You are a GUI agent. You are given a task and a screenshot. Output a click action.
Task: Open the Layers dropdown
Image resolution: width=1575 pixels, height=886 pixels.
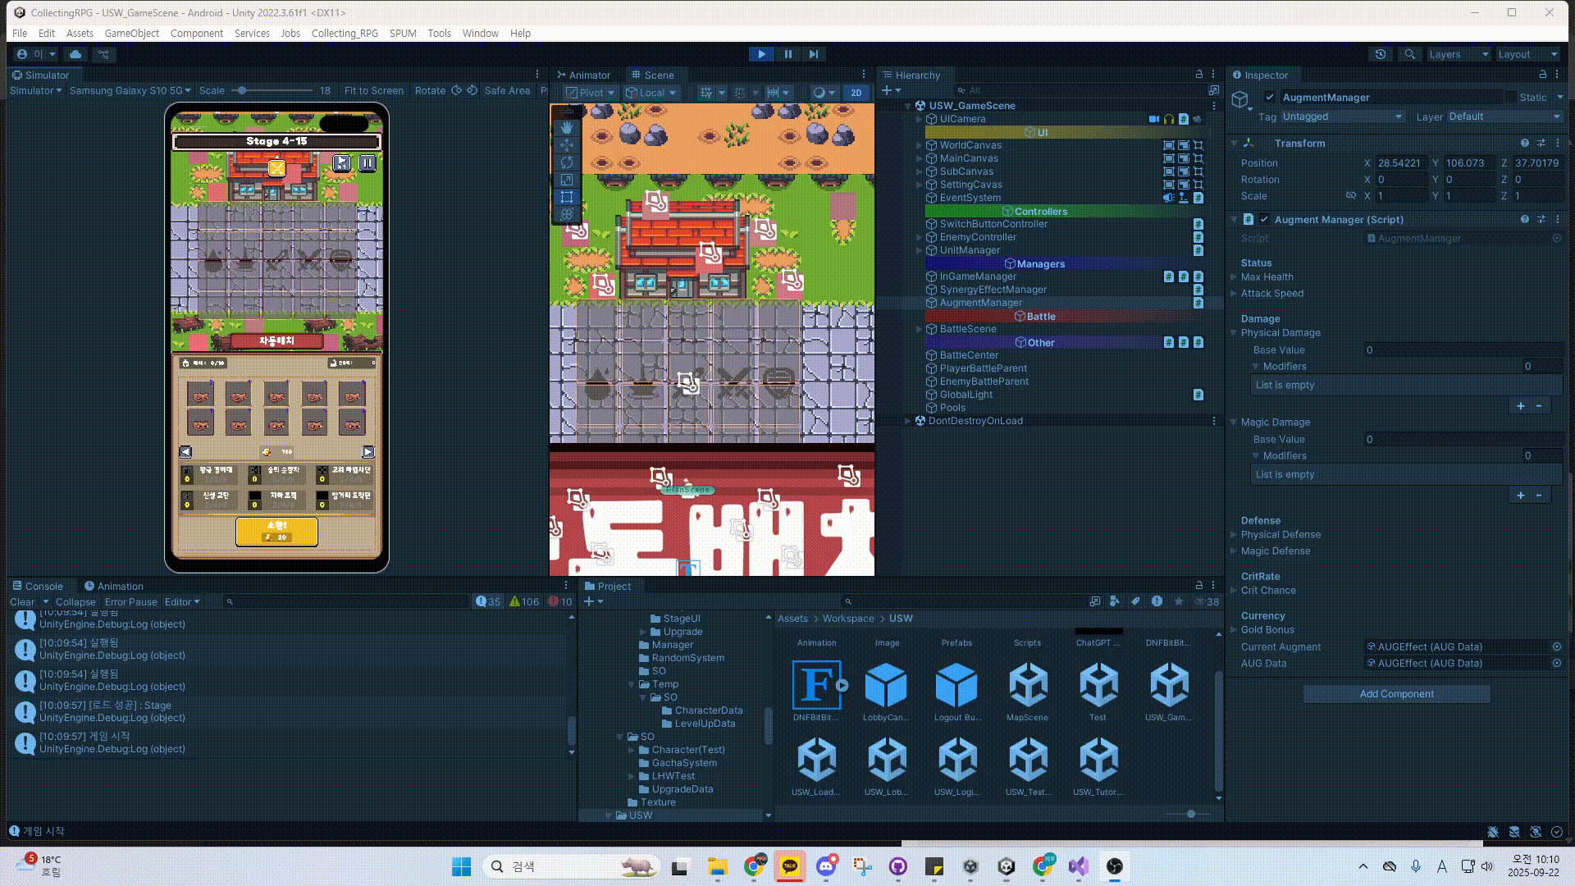[x=1458, y=54]
